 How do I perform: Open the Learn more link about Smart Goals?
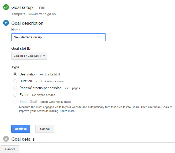coord(67,111)
